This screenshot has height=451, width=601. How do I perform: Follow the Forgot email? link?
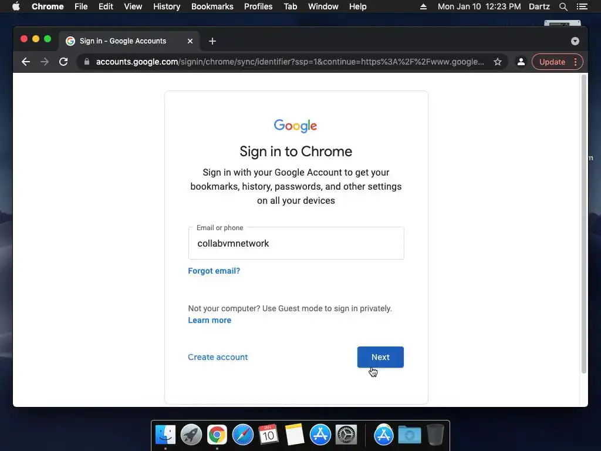point(214,271)
